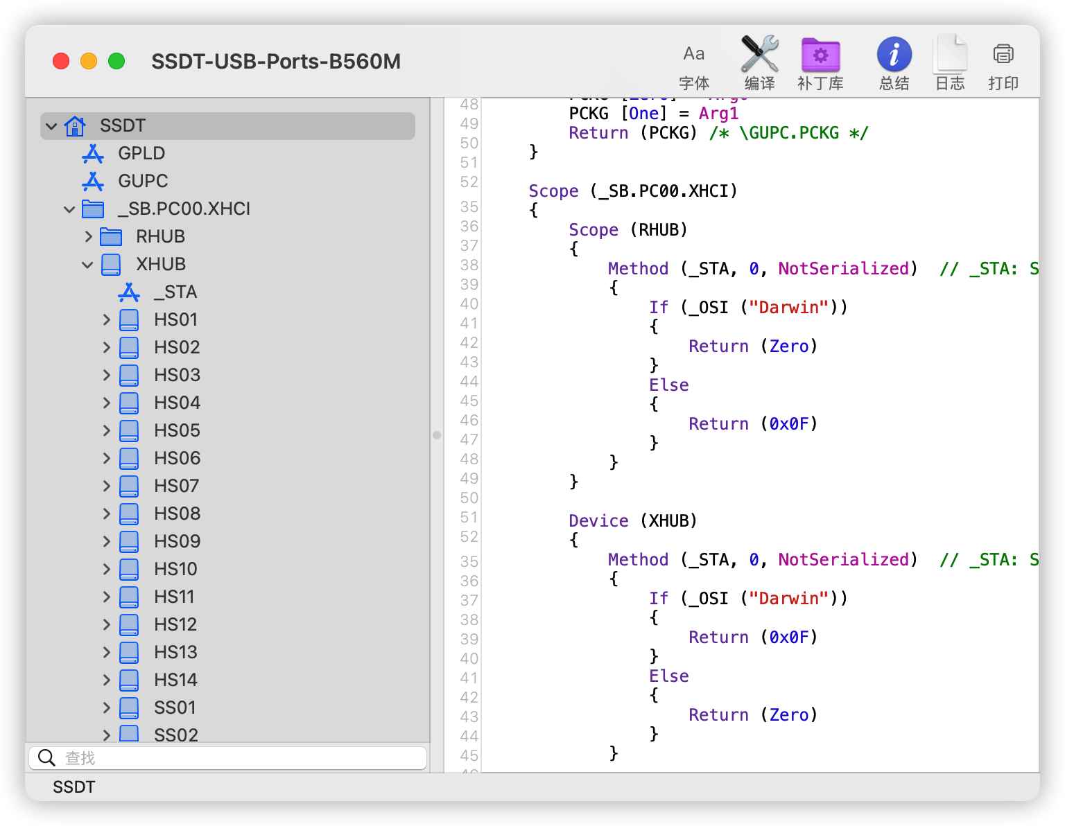Click the _SB.PC00.XHCI folder icon
This screenshot has height=826, width=1065.
click(93, 209)
